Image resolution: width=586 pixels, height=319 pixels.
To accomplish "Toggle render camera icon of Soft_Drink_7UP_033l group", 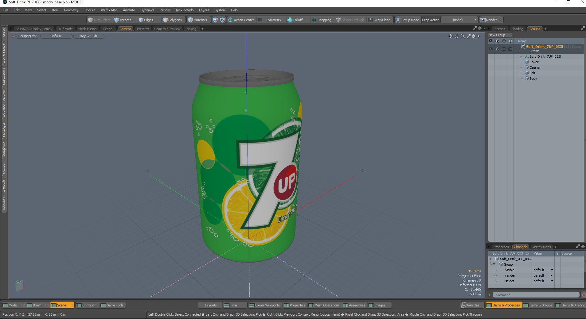I will pos(497,49).
